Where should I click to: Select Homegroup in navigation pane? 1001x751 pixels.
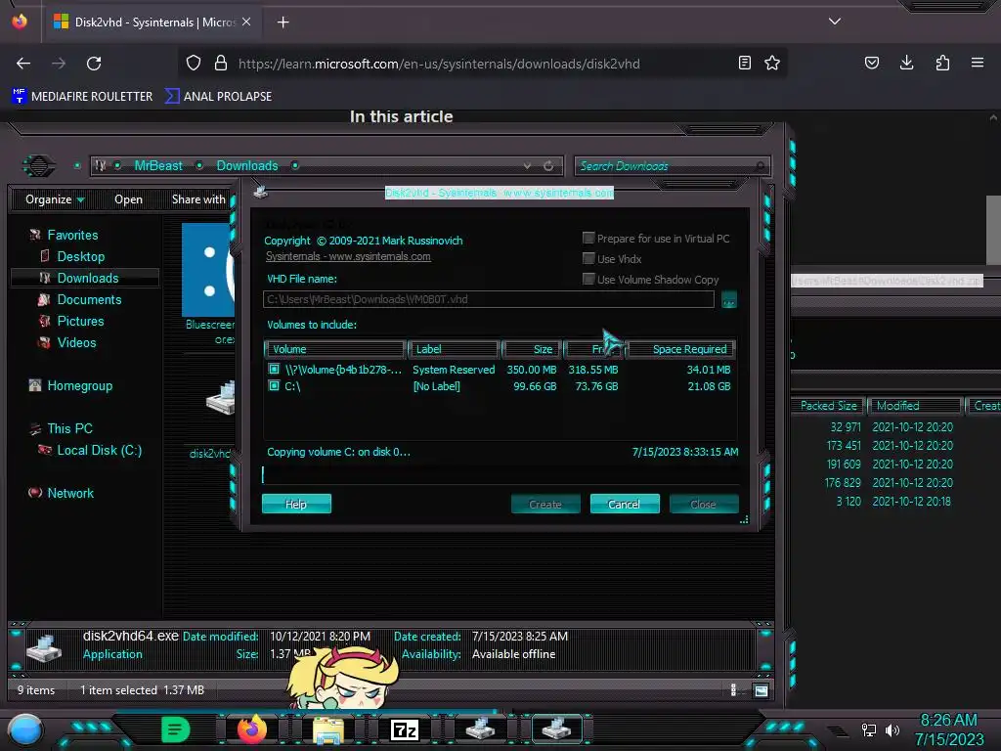pos(80,385)
